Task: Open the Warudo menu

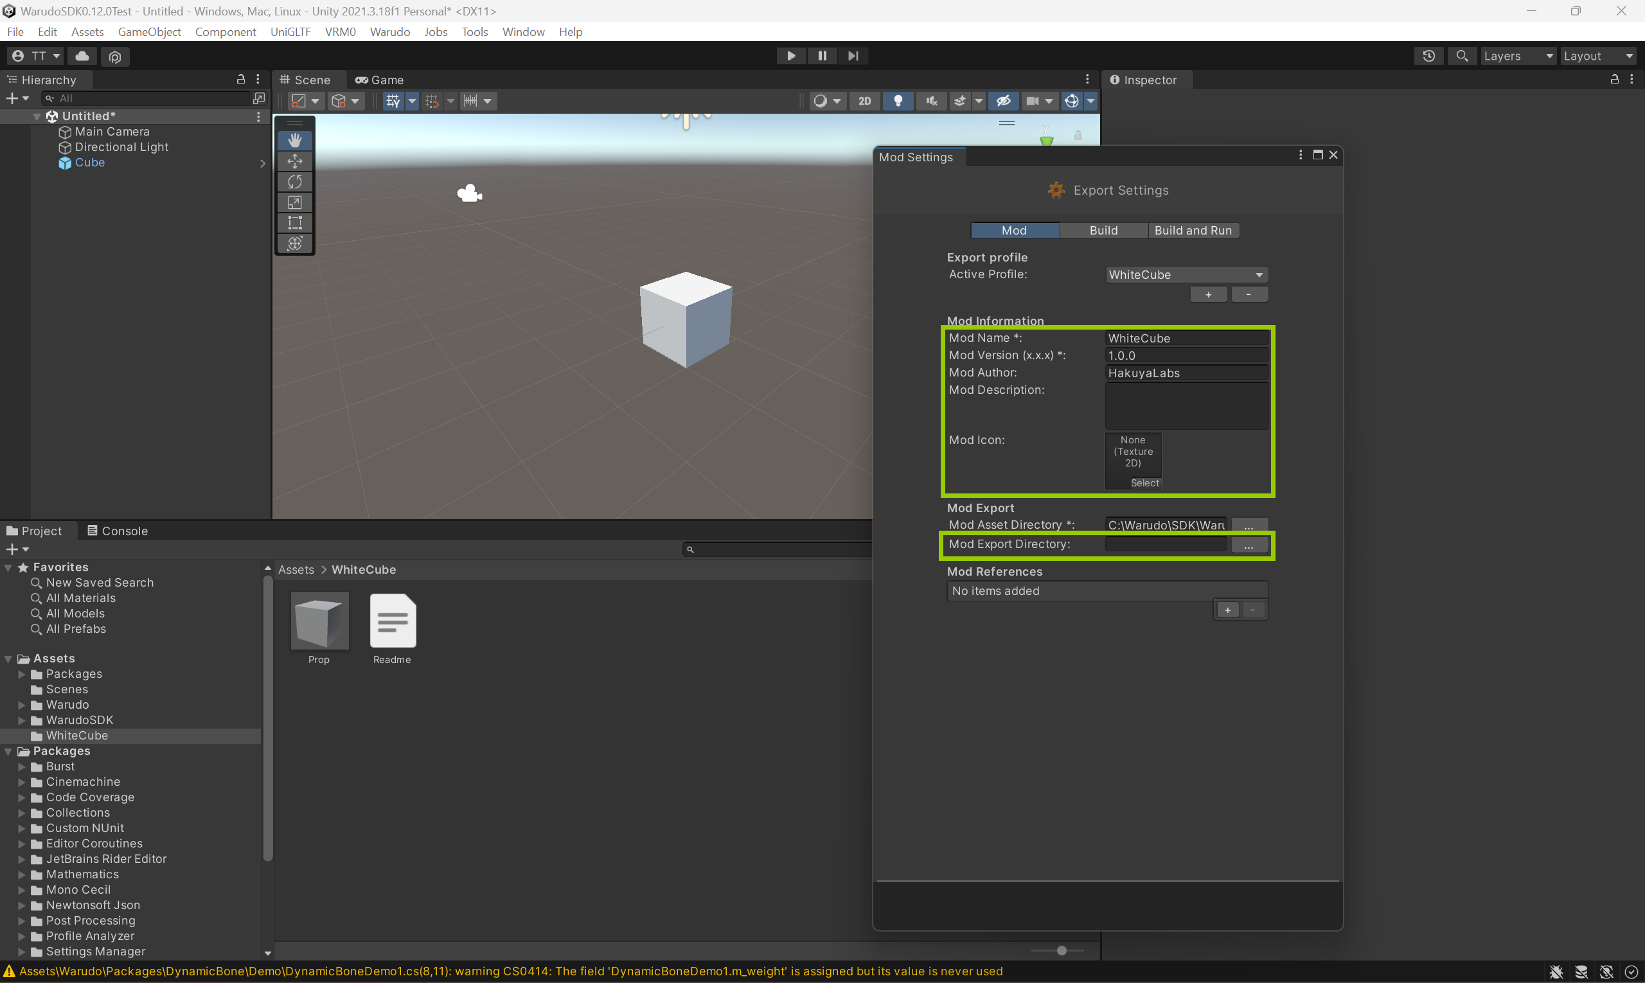Action: coord(389,31)
